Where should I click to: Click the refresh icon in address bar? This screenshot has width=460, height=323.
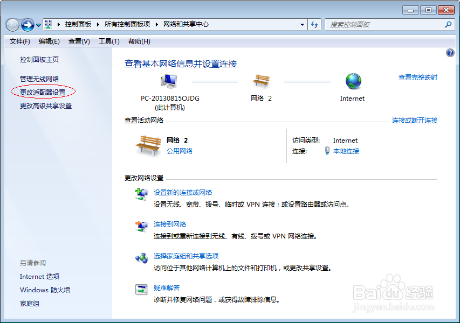pos(314,24)
